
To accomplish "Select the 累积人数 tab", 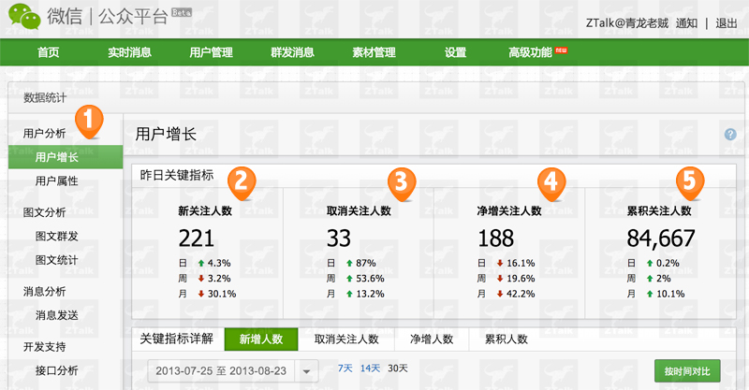I will tap(506, 339).
